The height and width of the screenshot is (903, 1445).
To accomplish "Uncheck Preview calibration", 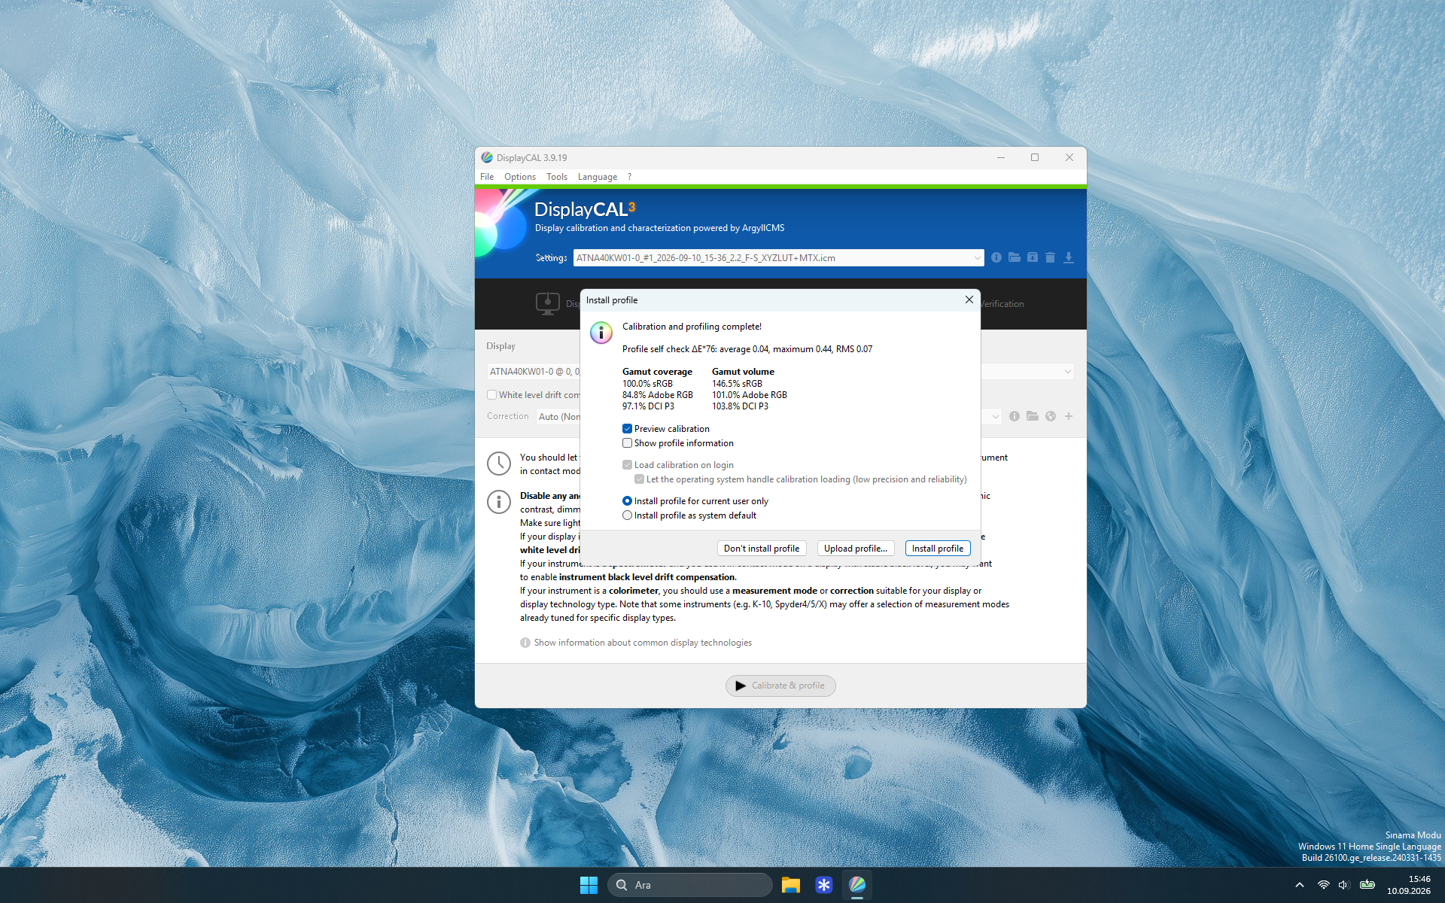I will 627,429.
